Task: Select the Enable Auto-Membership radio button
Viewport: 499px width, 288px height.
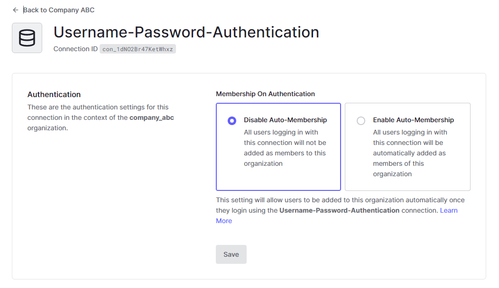Action: (361, 121)
